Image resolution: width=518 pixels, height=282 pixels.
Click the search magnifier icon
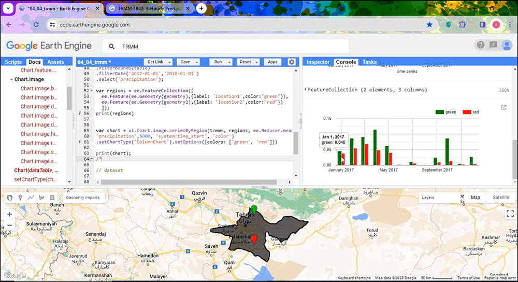click(x=112, y=47)
